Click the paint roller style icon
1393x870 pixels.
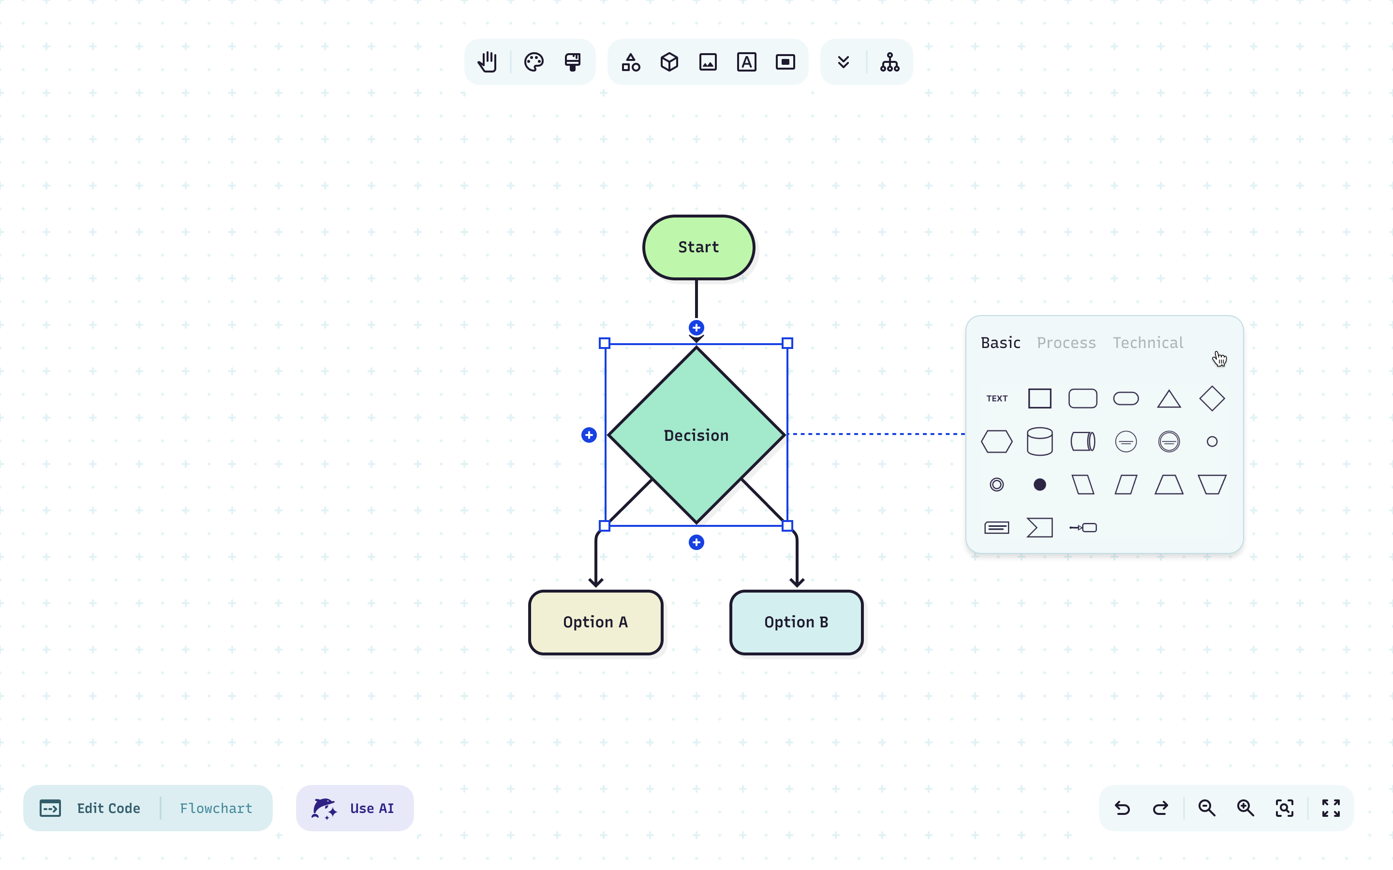572,62
